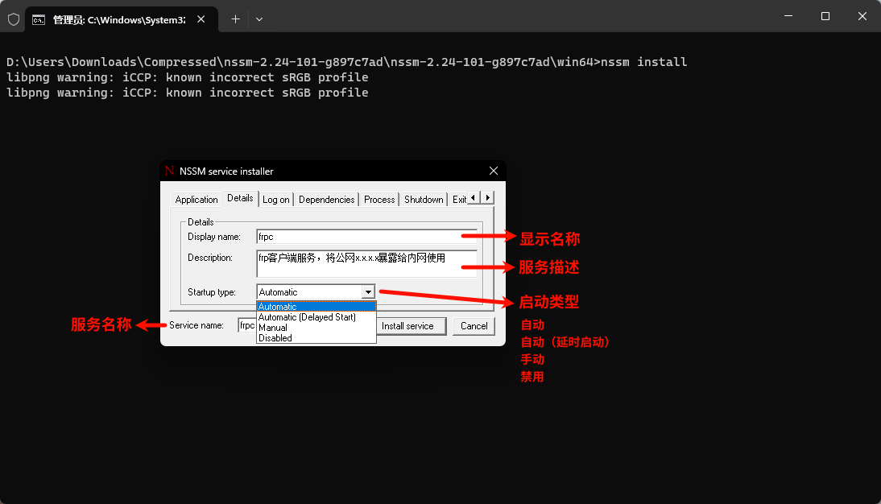Switch to the Application tab

click(x=196, y=200)
